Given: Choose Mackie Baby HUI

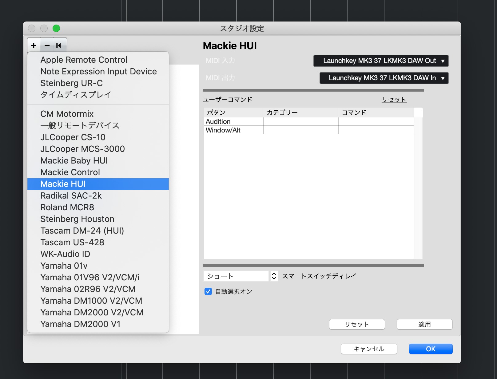Looking at the screenshot, I should tap(98, 160).
